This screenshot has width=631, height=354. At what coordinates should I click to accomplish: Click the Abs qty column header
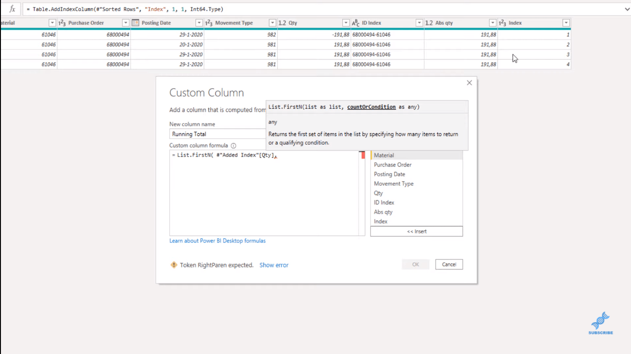[x=461, y=23]
